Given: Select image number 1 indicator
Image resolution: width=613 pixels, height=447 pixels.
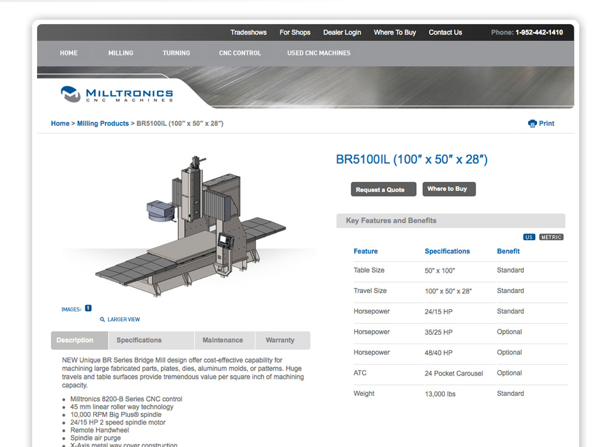Looking at the screenshot, I should pyautogui.click(x=88, y=308).
